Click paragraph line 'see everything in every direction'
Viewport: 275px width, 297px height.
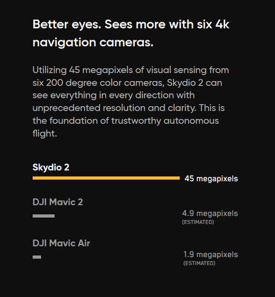[x=114, y=95]
